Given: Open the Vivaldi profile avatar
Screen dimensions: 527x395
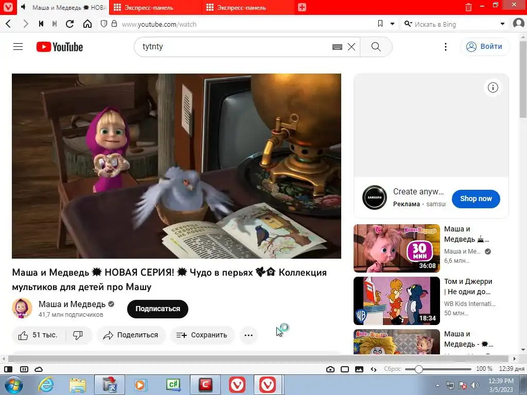Looking at the screenshot, I should pyautogui.click(x=519, y=24).
